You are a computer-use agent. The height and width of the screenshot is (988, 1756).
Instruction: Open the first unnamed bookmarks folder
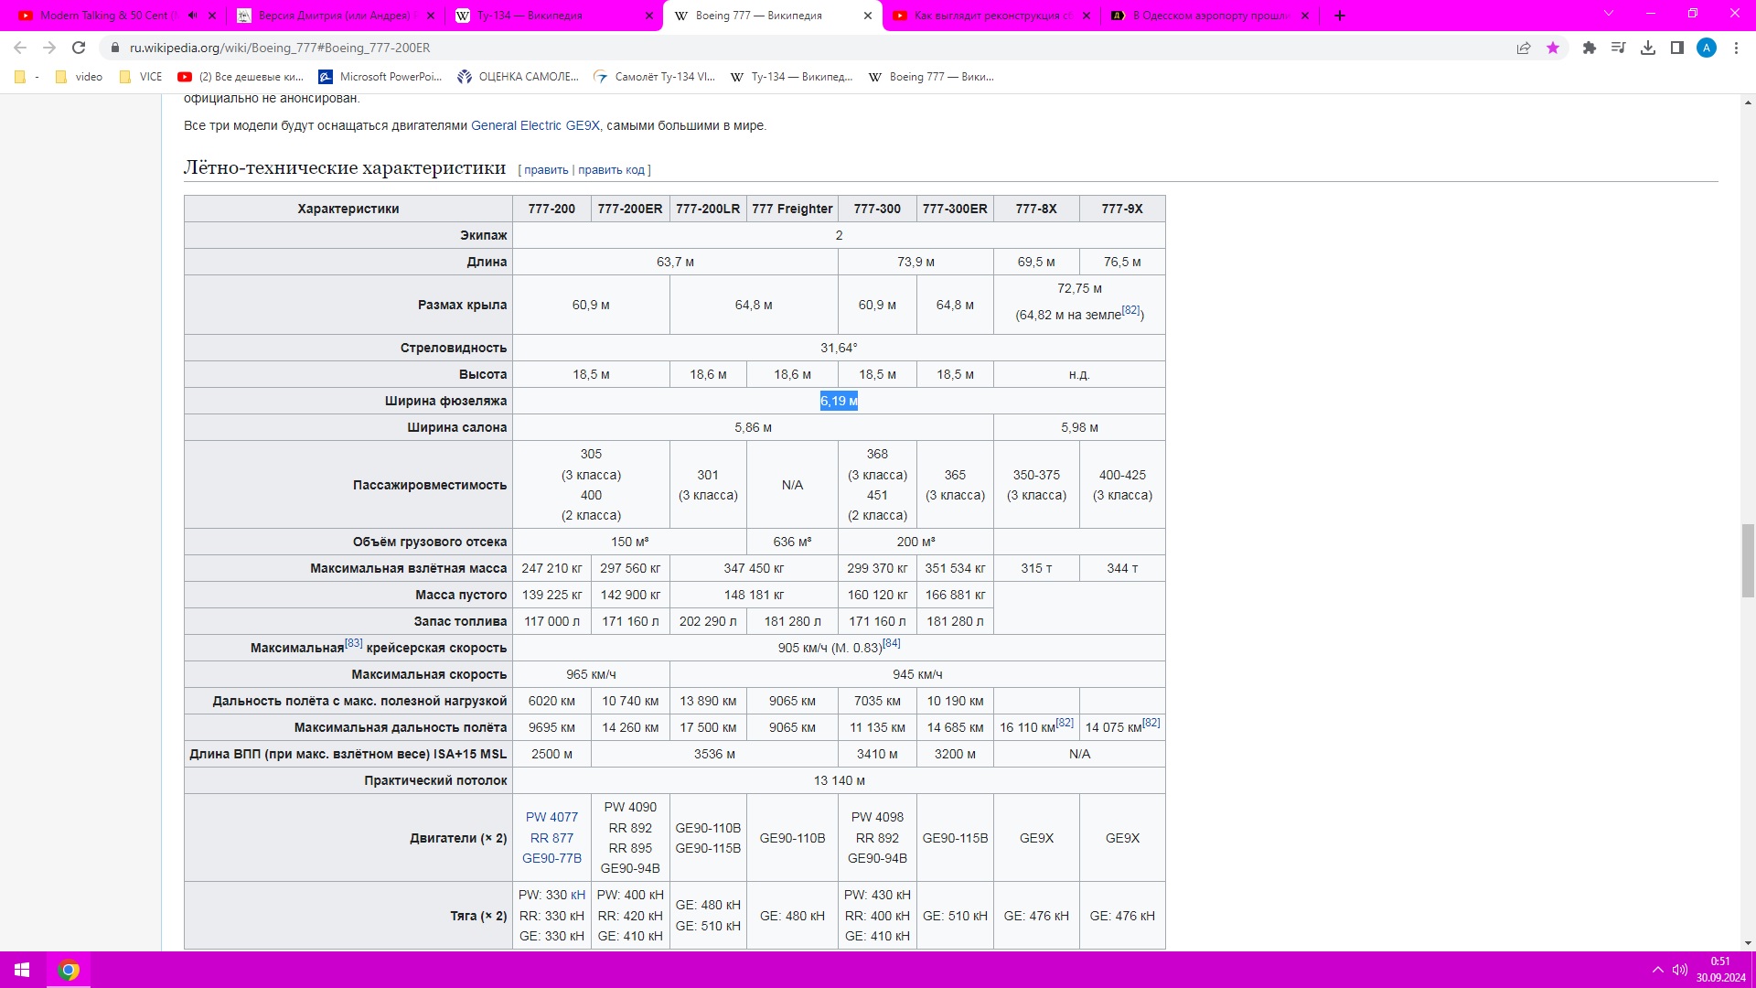pos(26,77)
